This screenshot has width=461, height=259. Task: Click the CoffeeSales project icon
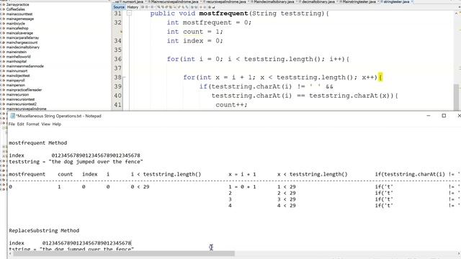4,9
